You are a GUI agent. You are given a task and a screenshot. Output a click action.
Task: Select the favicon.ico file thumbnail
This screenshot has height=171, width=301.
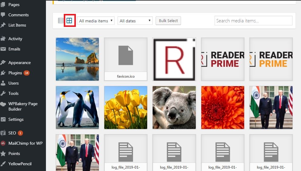[x=126, y=59]
